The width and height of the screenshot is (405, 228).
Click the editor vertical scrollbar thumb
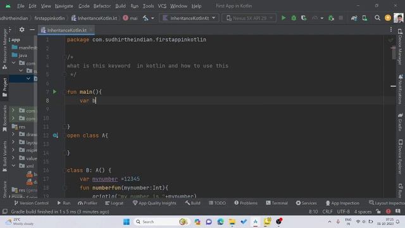(394, 53)
